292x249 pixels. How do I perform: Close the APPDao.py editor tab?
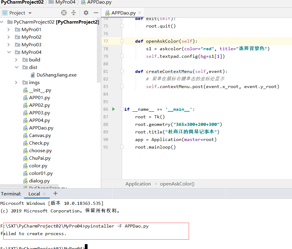point(140,13)
